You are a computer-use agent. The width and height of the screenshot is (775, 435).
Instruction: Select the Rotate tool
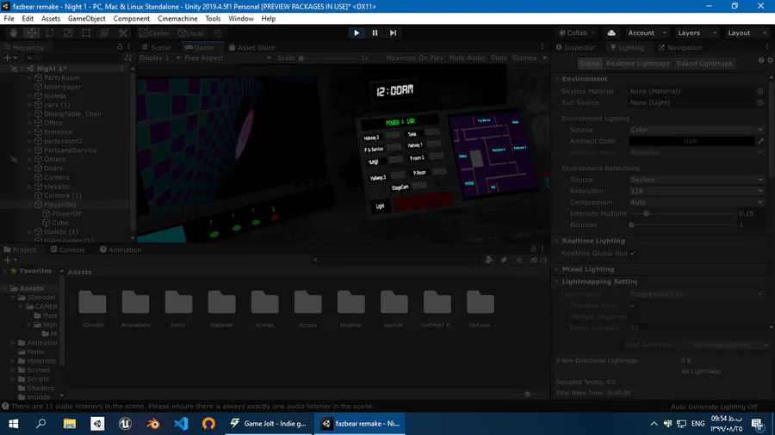pos(50,33)
